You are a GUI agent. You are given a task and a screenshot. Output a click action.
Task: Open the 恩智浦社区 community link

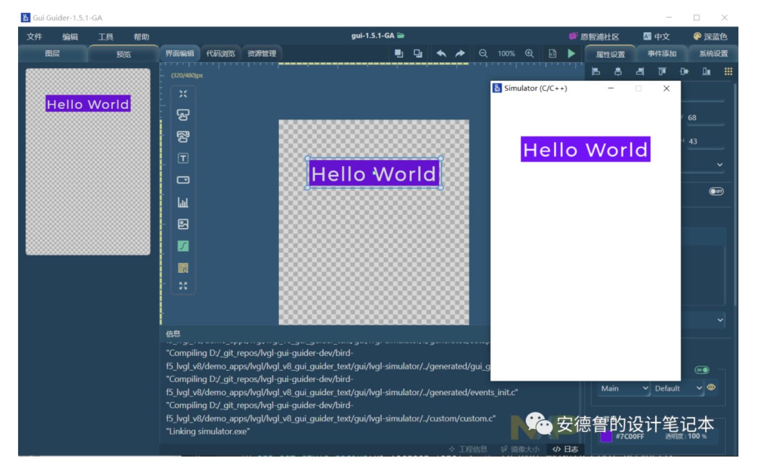click(x=594, y=37)
